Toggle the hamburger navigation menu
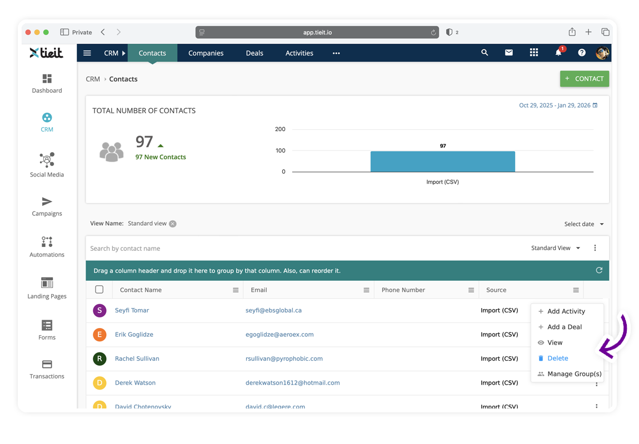The image size is (639, 444). (x=87, y=53)
